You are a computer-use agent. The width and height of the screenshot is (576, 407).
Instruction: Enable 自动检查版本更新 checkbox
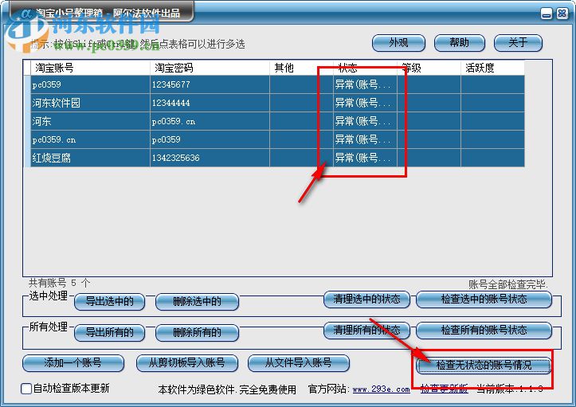click(26, 389)
